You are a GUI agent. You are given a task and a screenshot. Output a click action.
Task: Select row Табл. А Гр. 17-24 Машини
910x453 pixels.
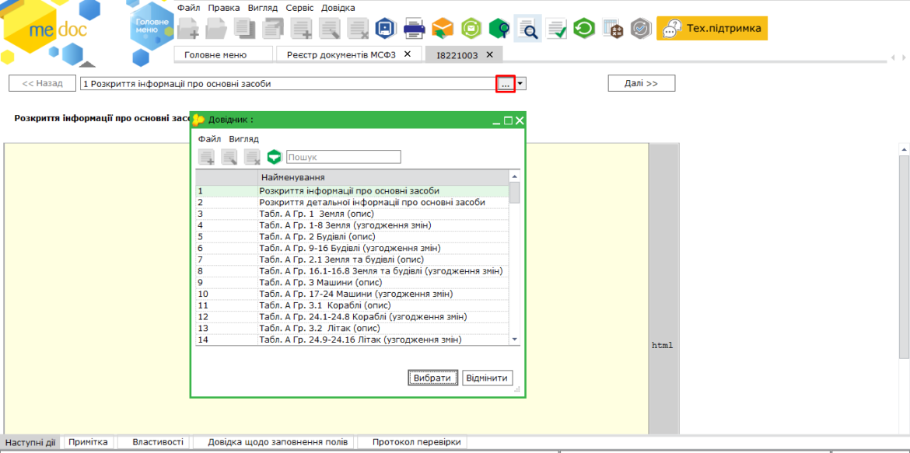pos(352,294)
